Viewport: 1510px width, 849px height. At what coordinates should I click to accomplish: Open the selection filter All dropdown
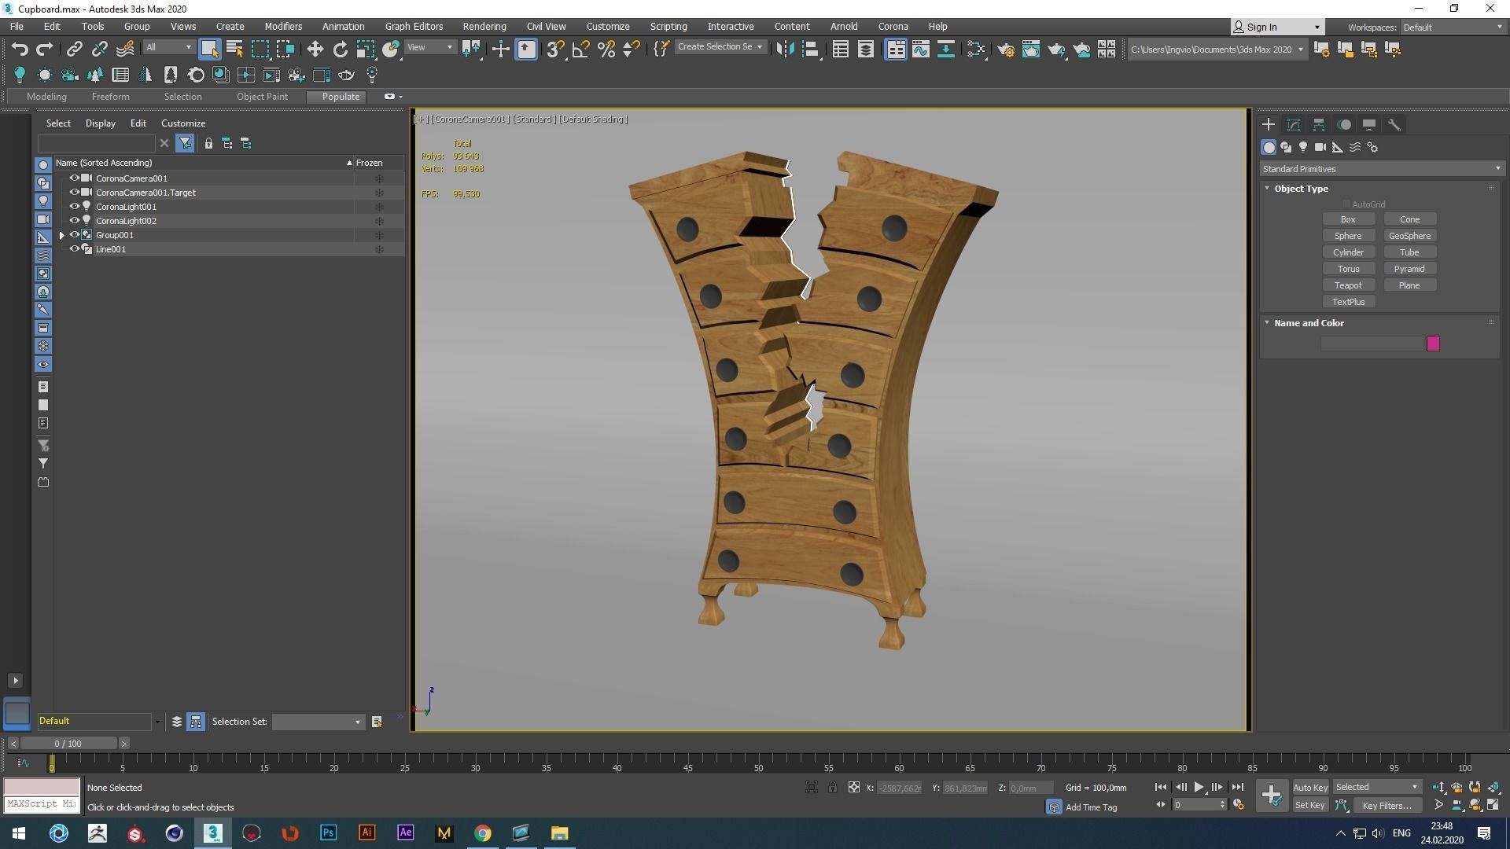tap(168, 48)
